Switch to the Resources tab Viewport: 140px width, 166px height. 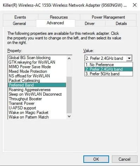tap(59, 17)
